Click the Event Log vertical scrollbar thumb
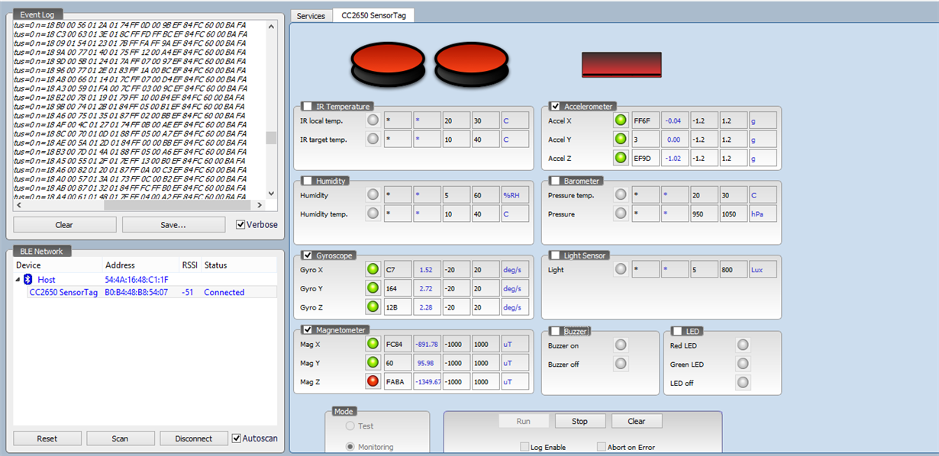This screenshot has height=456, width=939. [x=271, y=138]
